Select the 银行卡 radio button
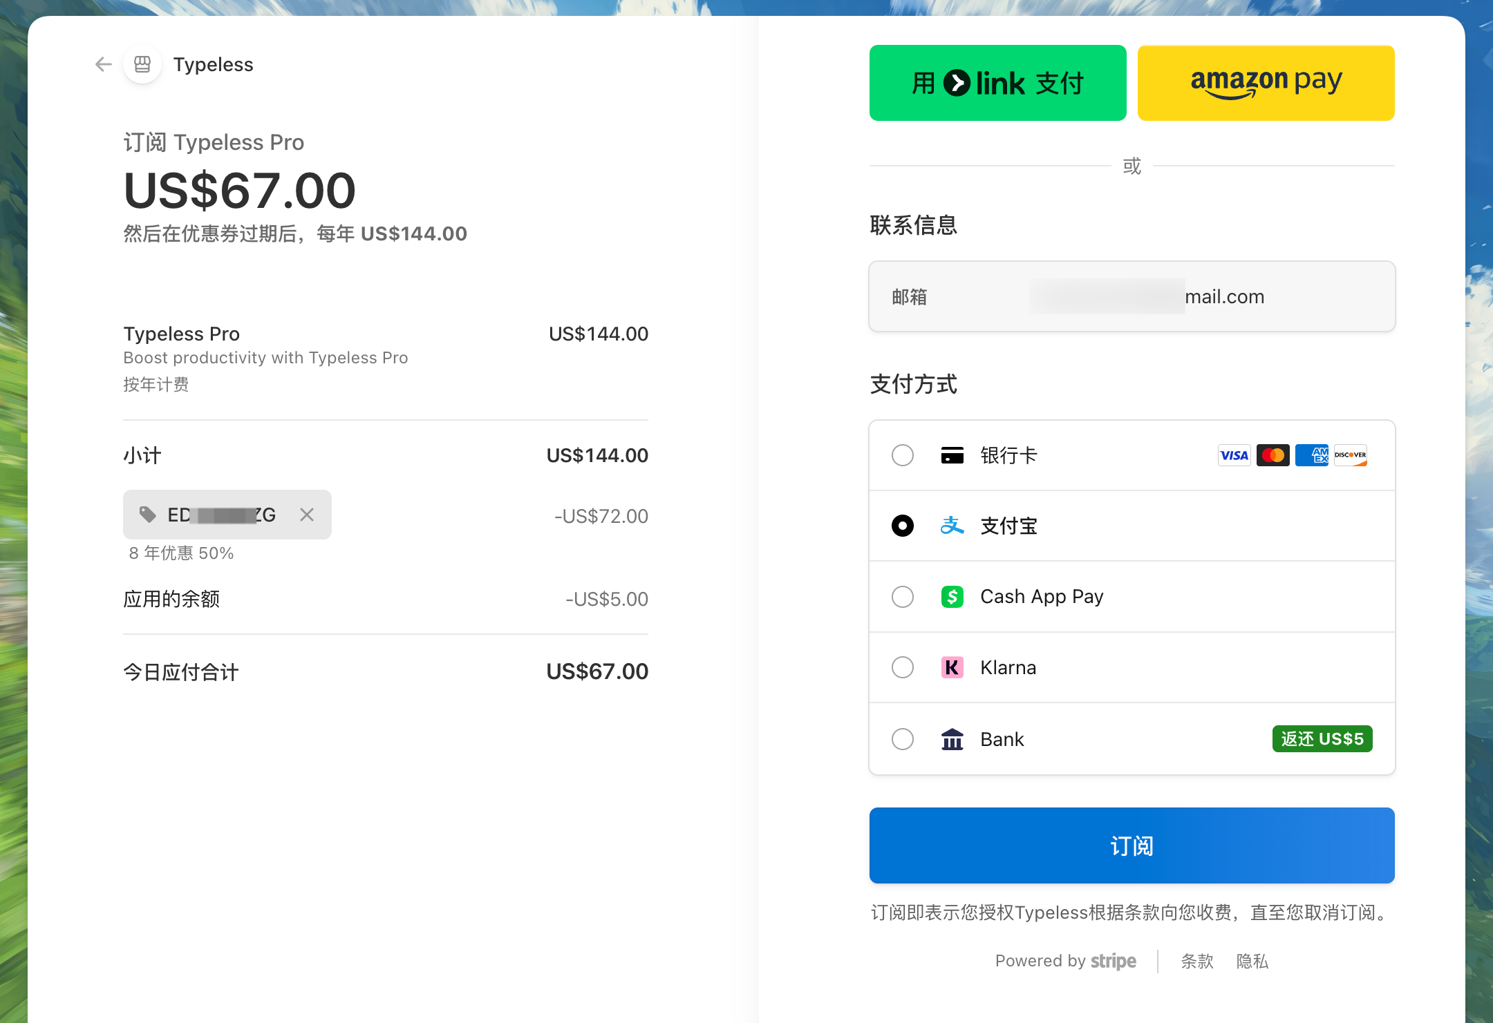This screenshot has height=1023, width=1493. [902, 455]
